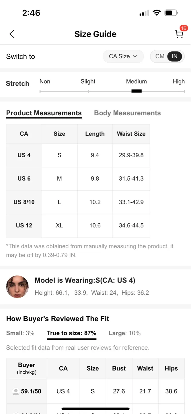Tap the home indicator bar

tap(95, 409)
